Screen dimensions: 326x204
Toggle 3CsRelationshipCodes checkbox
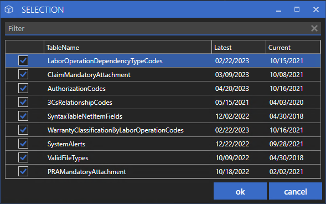(x=23, y=102)
